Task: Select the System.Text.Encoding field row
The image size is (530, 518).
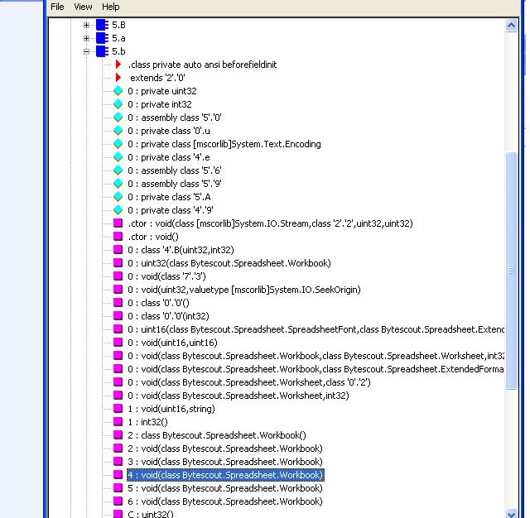Action: (x=224, y=144)
